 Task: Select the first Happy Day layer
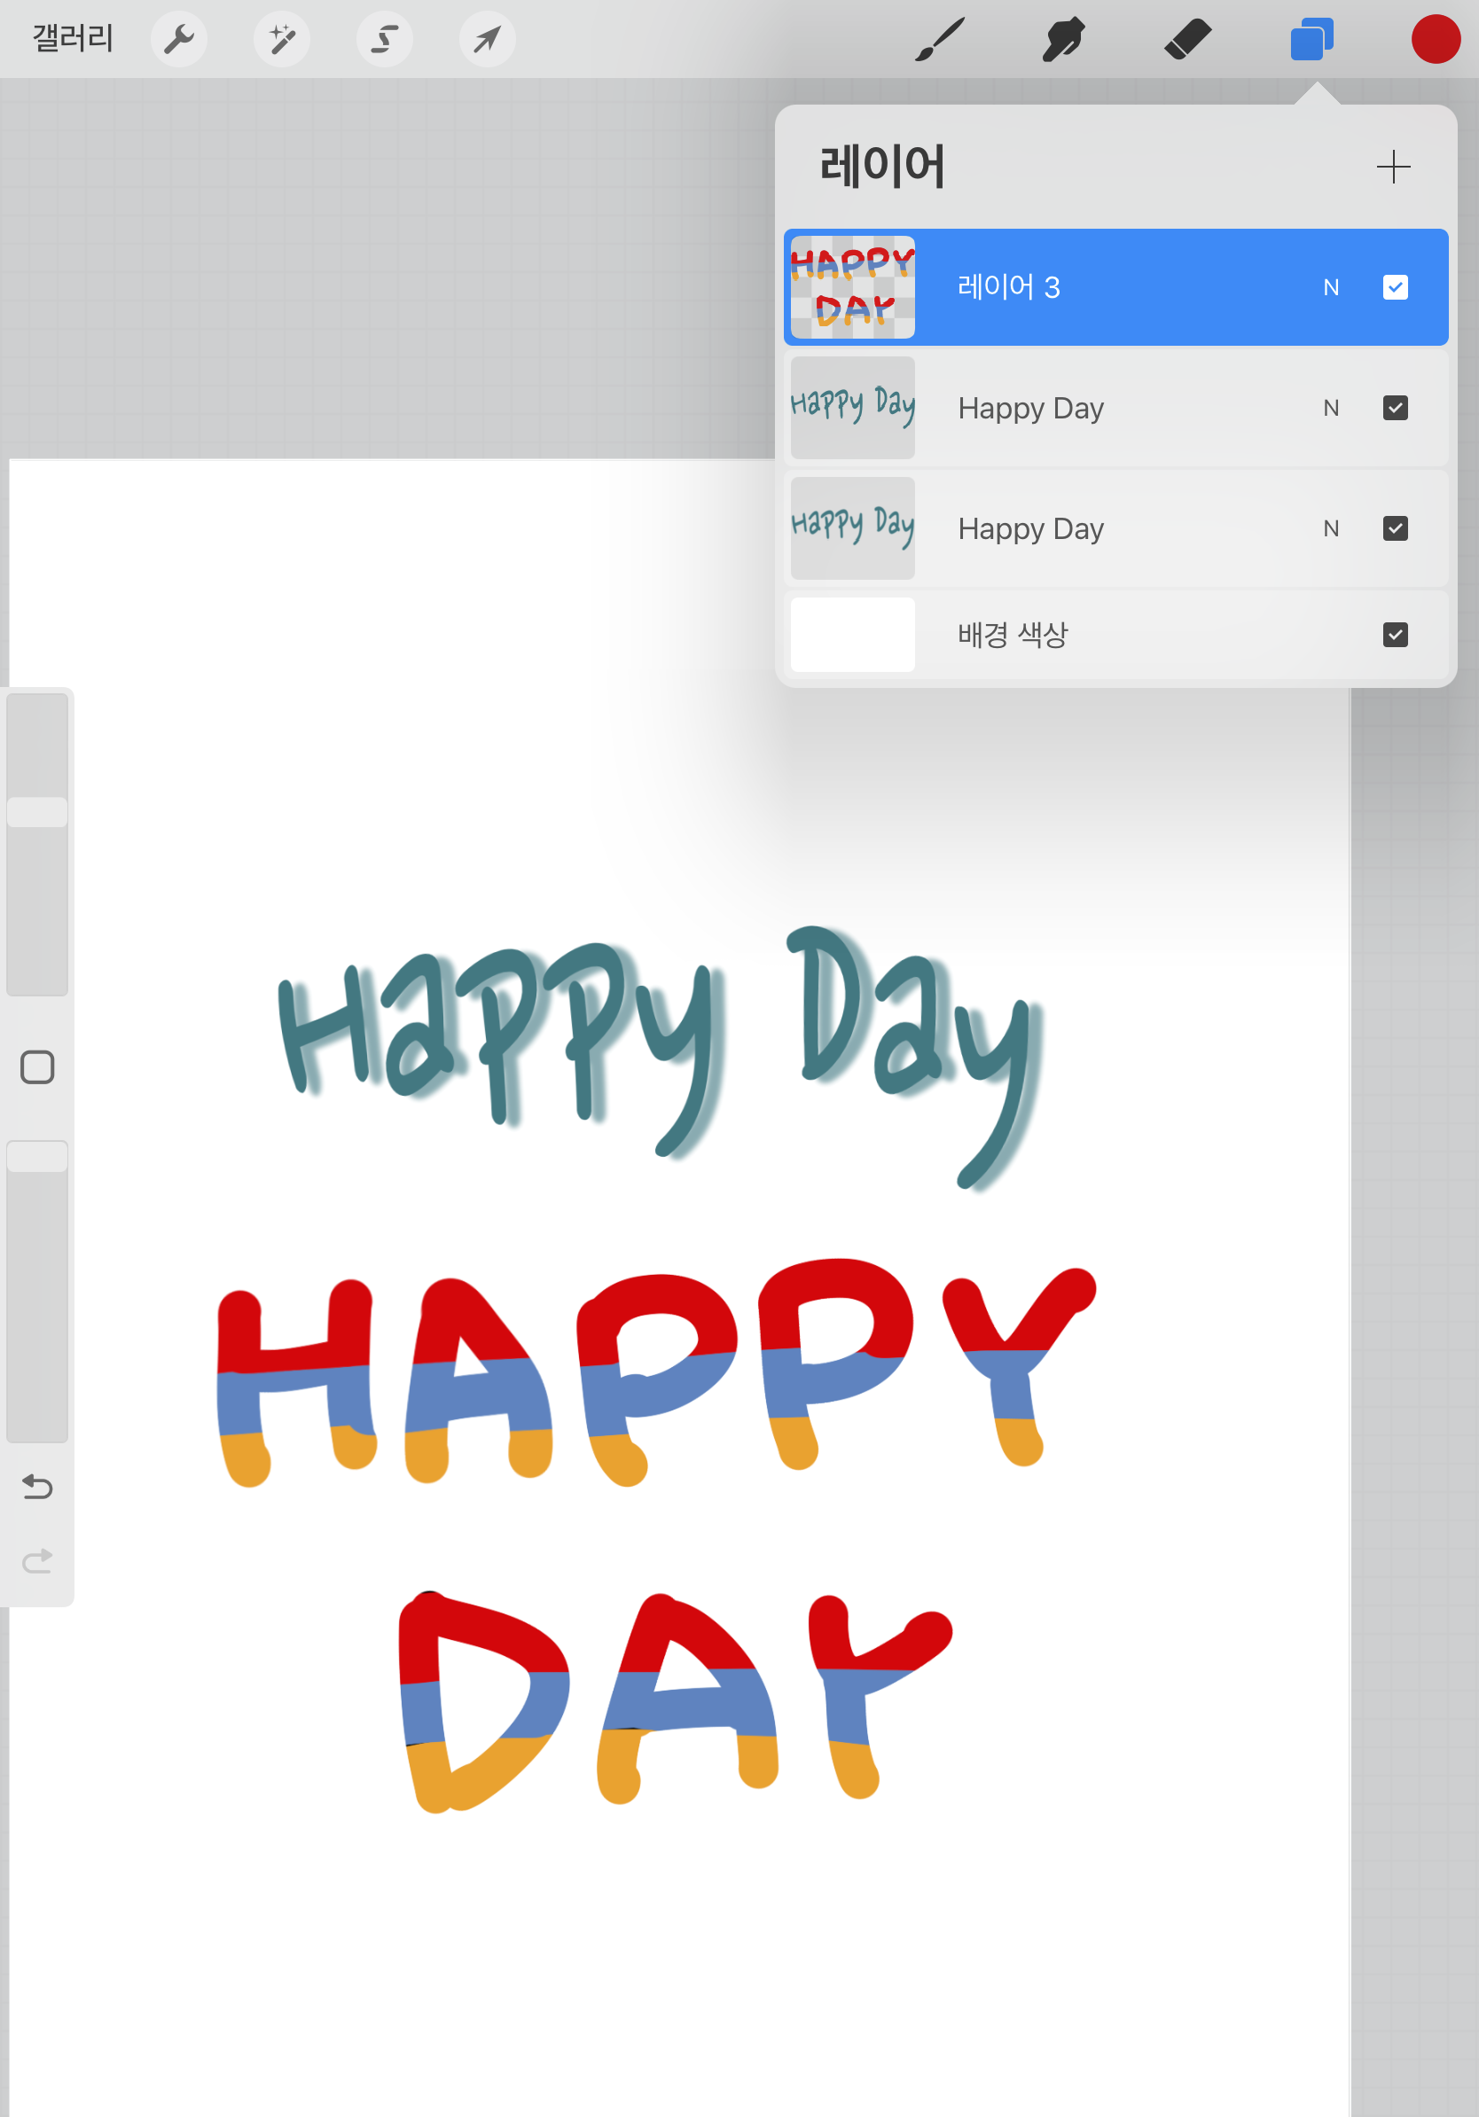point(1115,409)
